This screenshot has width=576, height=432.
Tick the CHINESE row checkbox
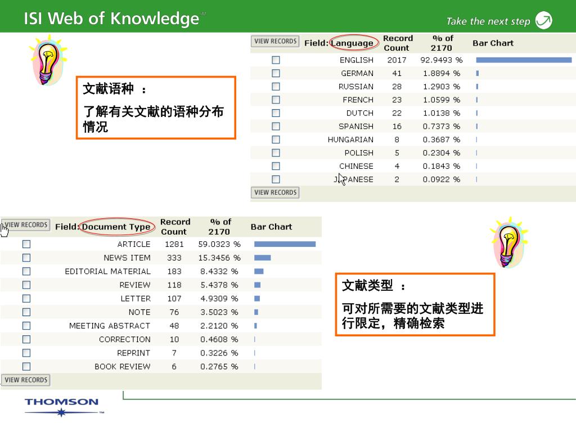(276, 166)
